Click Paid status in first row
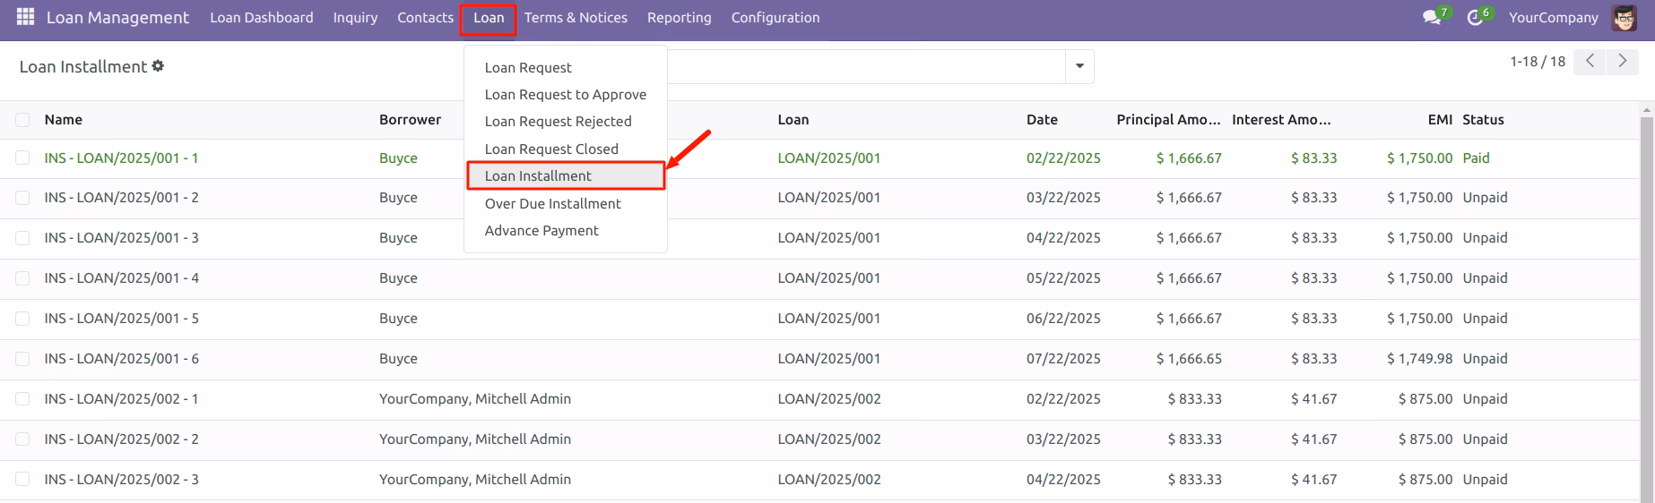The width and height of the screenshot is (1655, 503). point(1476,158)
